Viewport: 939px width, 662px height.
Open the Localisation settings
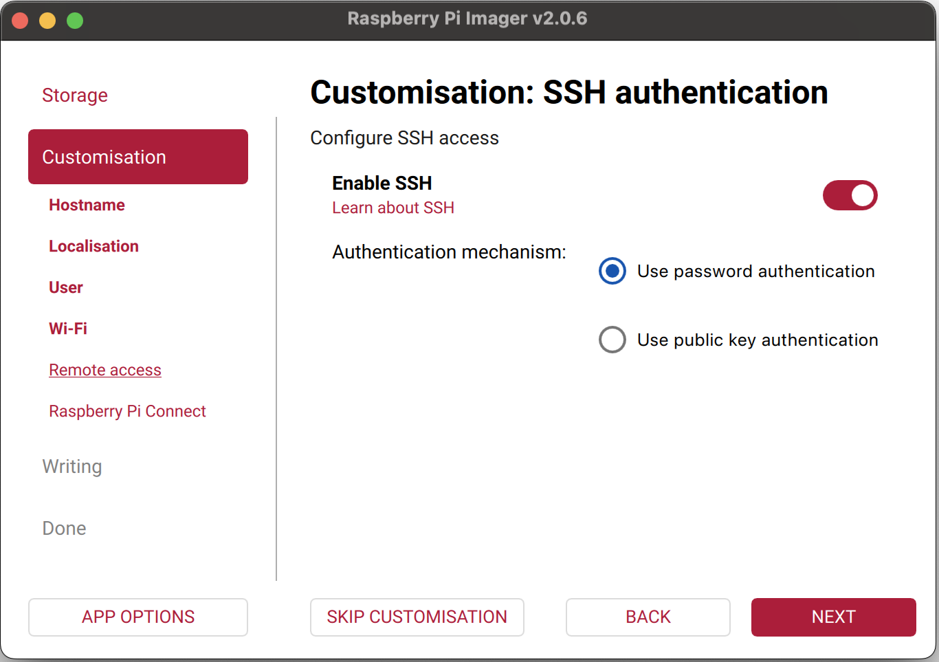click(93, 246)
